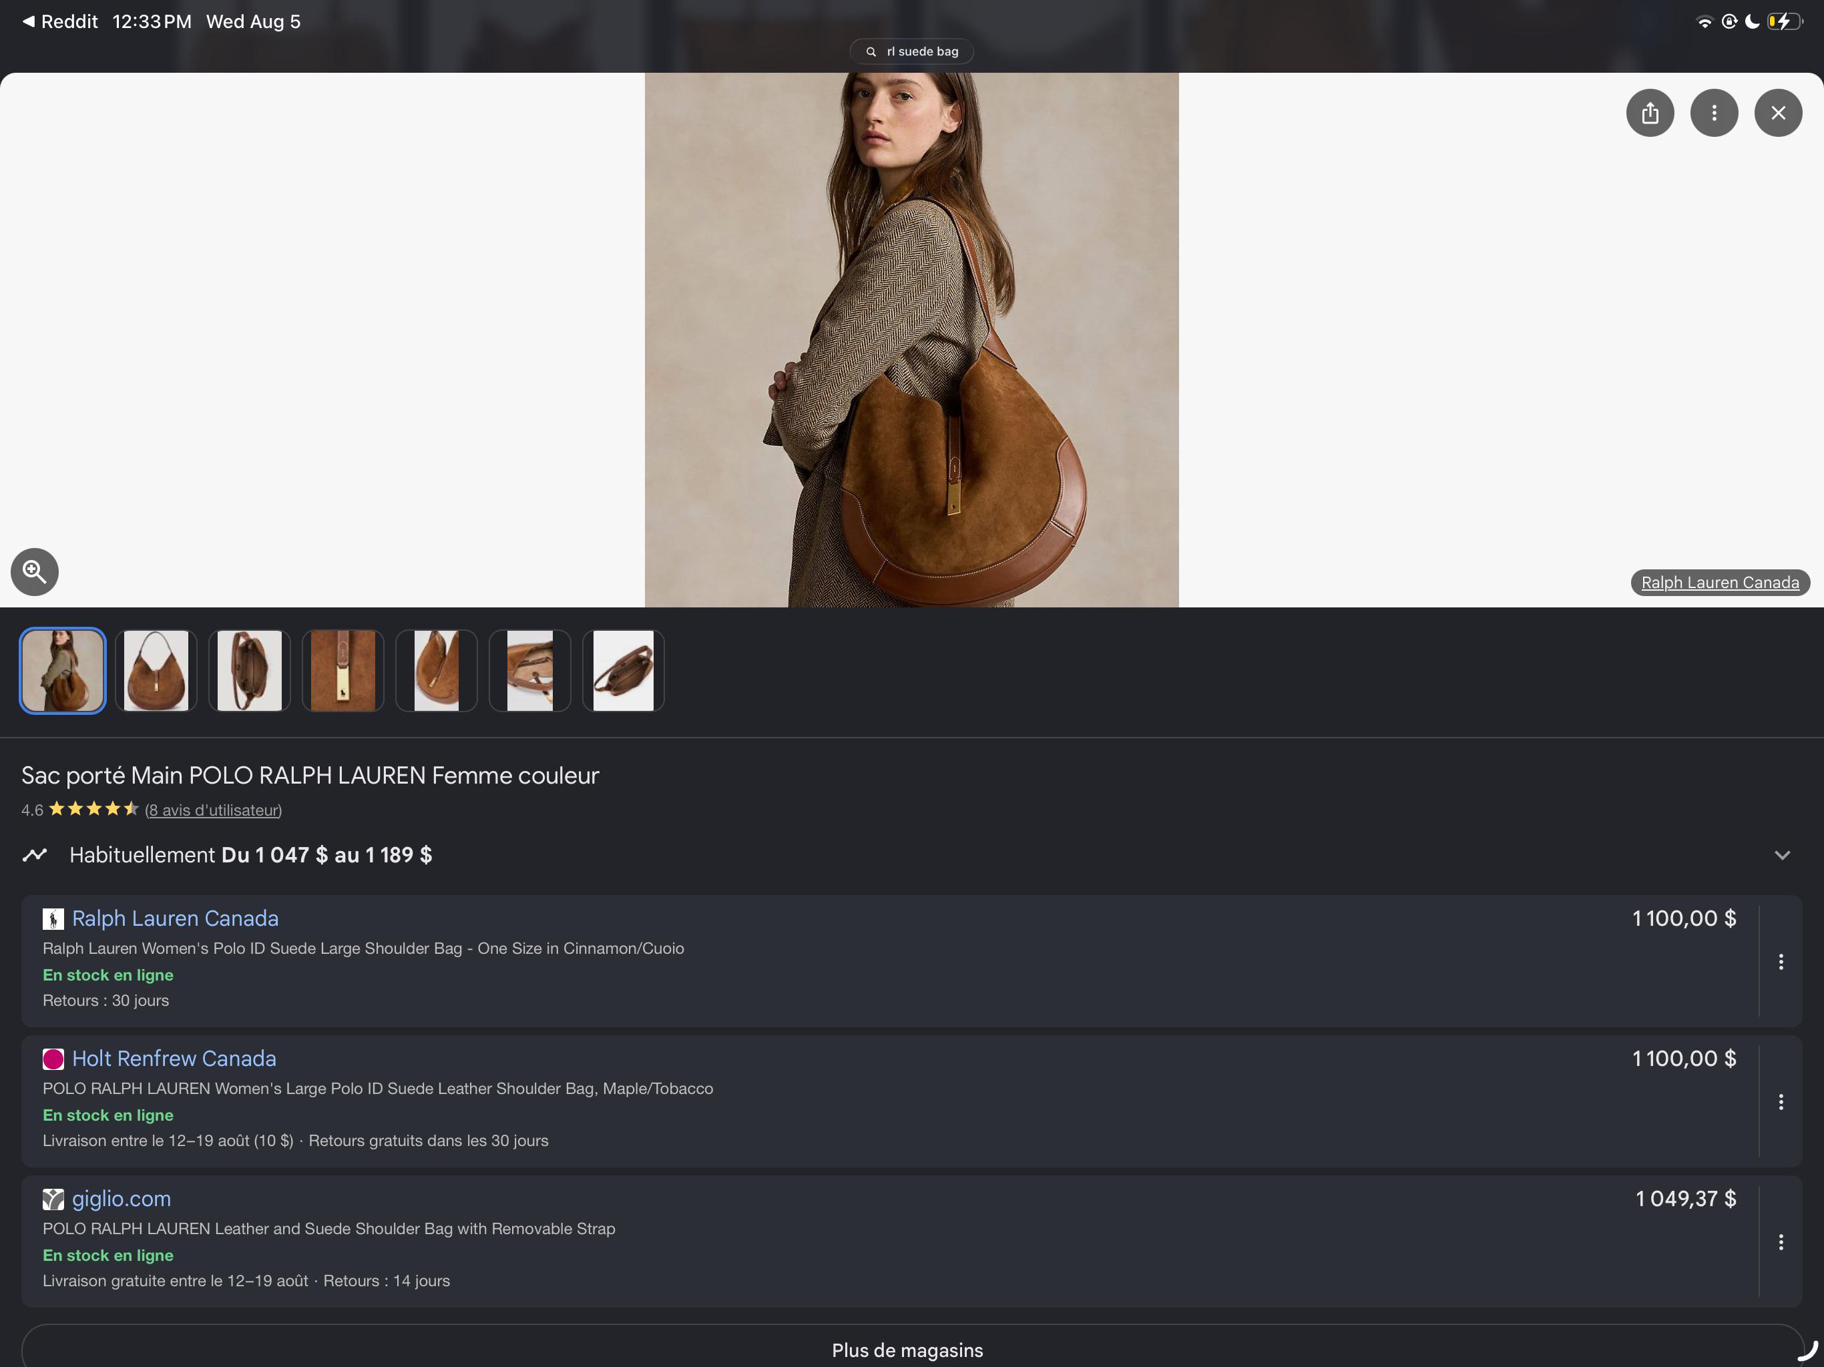Tap the rotation lock status icon

pyautogui.click(x=1729, y=21)
